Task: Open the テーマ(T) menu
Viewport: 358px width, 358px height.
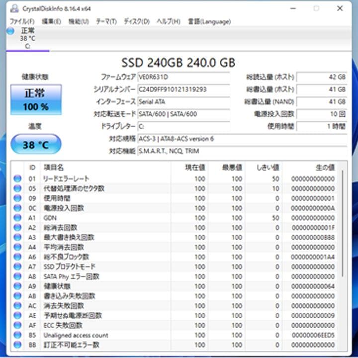Action: point(106,21)
